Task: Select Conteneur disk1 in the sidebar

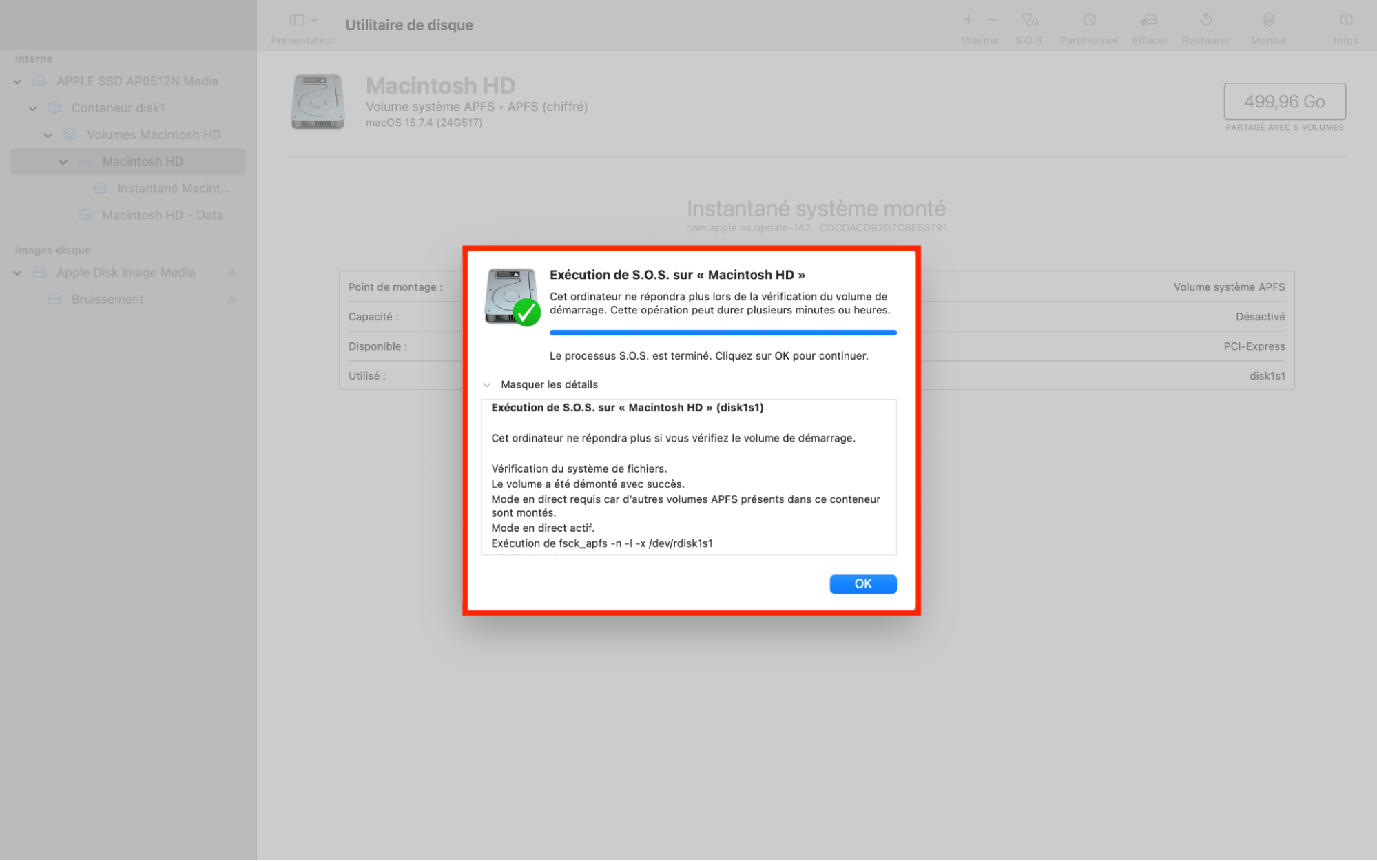Action: point(118,108)
